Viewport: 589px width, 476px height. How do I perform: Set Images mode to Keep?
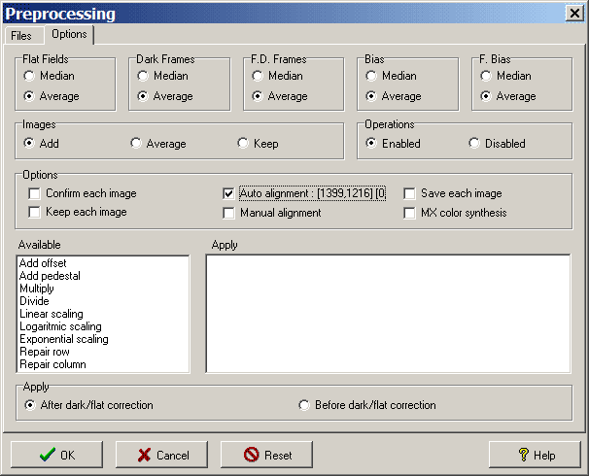pos(244,144)
